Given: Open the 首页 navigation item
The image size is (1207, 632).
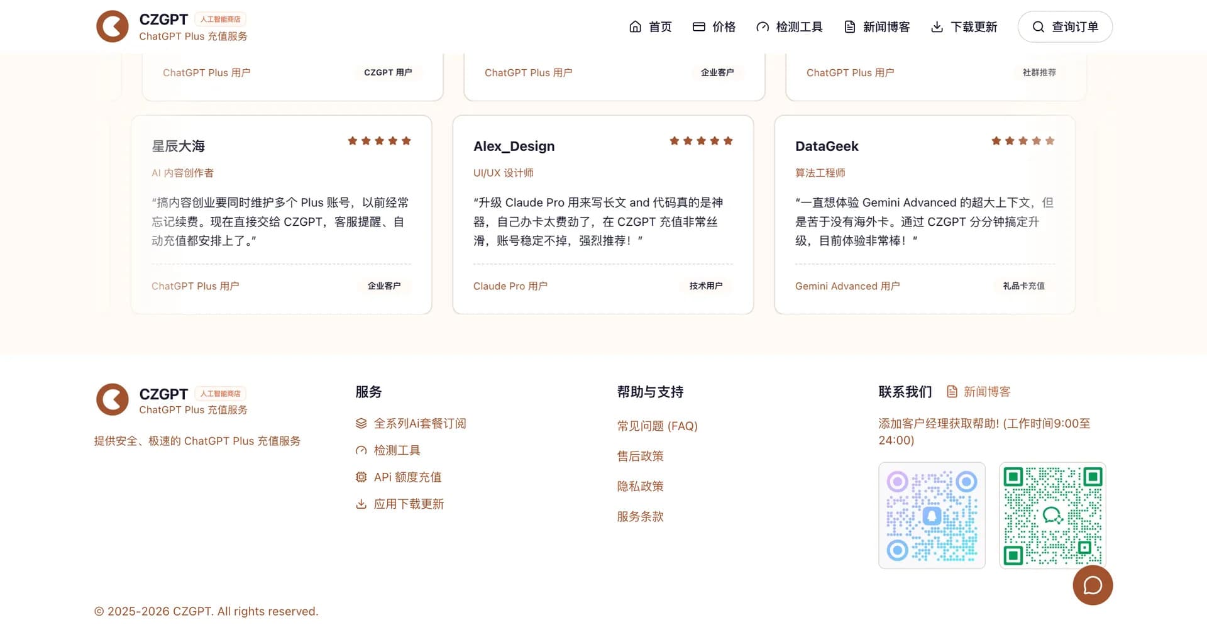Looking at the screenshot, I should [x=651, y=26].
